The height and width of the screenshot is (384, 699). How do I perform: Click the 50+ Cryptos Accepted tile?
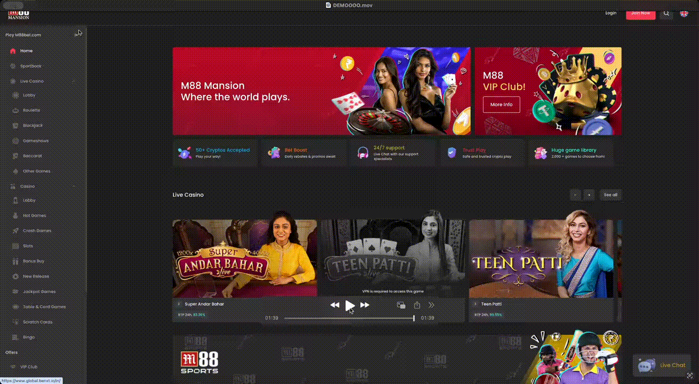point(215,153)
